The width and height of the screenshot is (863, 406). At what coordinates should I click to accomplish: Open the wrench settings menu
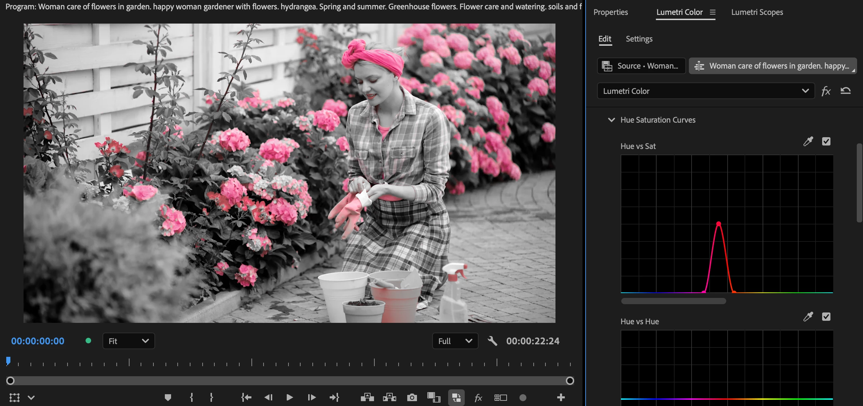(x=492, y=341)
